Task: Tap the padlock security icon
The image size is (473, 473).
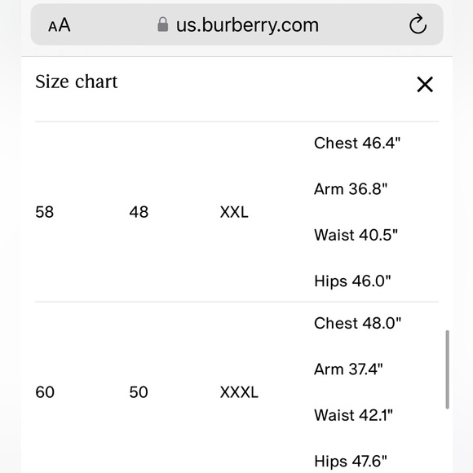Action: 162,24
